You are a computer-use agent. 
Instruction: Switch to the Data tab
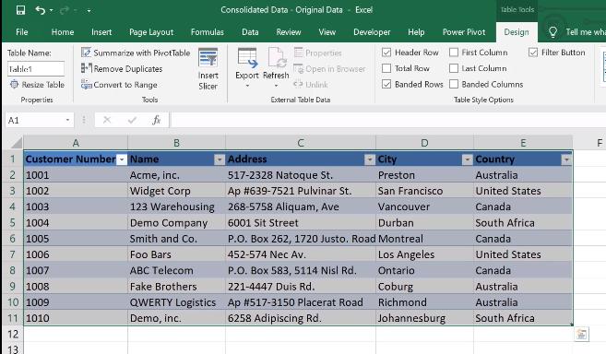coord(250,32)
